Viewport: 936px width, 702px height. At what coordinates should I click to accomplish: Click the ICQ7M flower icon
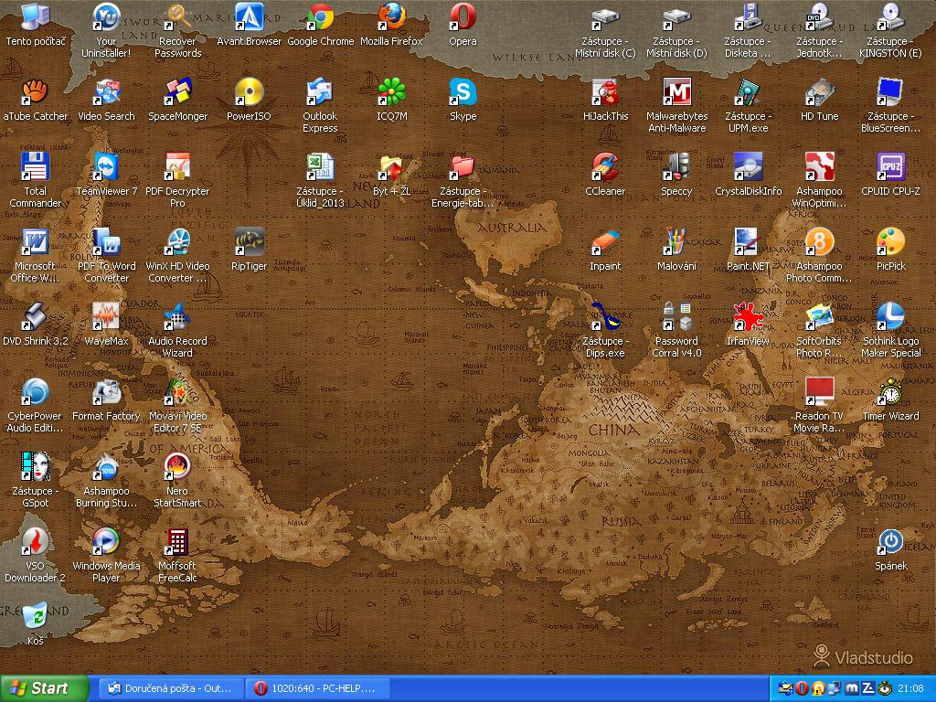click(x=391, y=92)
